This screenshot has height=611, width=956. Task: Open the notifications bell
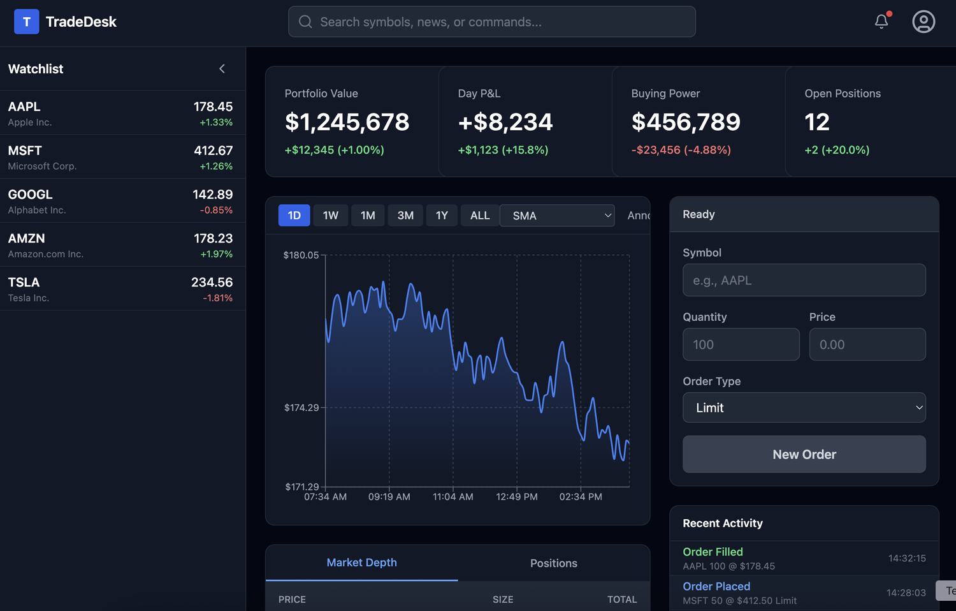(x=881, y=22)
